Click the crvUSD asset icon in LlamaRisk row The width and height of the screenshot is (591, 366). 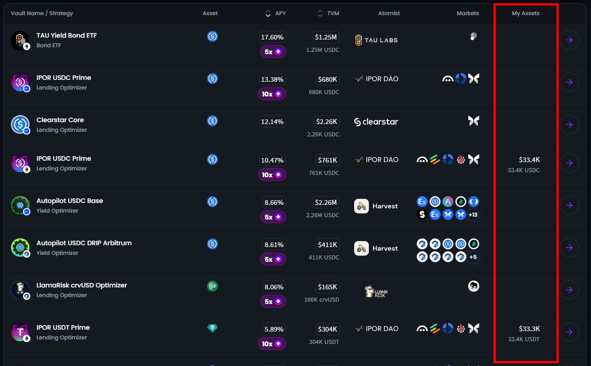pos(212,286)
